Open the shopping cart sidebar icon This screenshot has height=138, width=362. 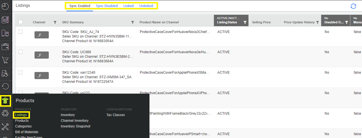[5, 60]
